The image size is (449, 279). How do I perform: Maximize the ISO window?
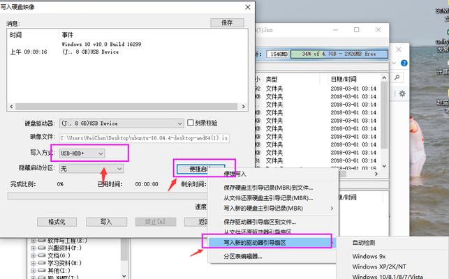357,29
